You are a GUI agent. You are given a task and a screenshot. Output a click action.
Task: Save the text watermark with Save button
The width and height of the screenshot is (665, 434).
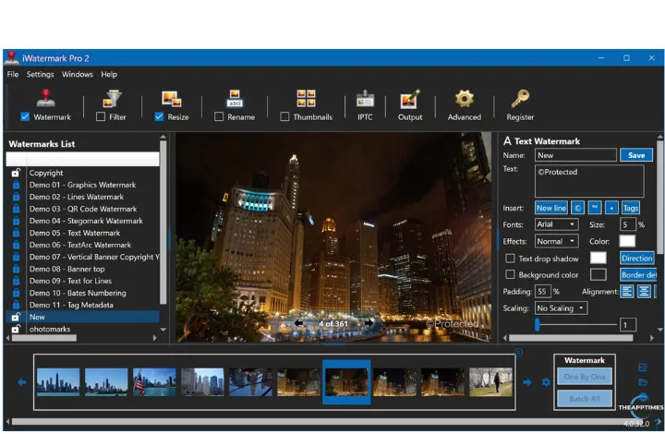click(636, 155)
